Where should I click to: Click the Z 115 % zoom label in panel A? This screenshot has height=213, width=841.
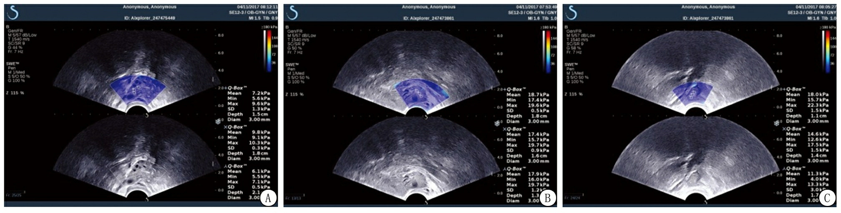pyautogui.click(x=15, y=93)
